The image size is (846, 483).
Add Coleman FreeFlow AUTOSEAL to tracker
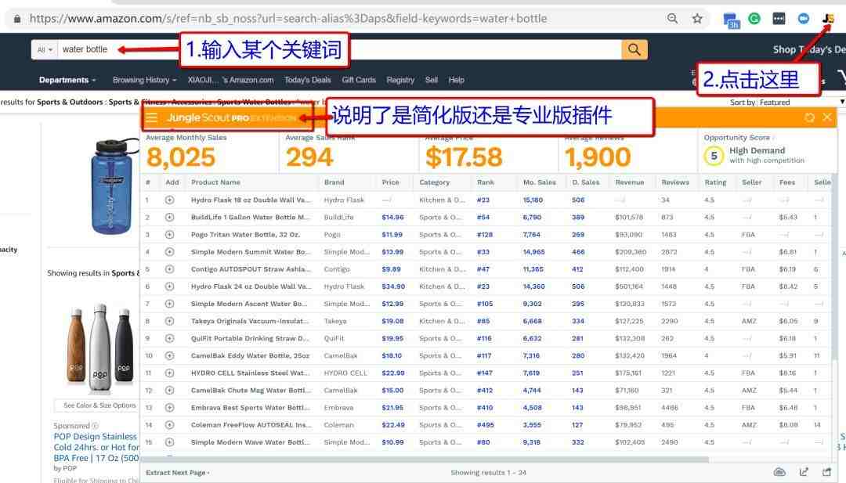[169, 425]
